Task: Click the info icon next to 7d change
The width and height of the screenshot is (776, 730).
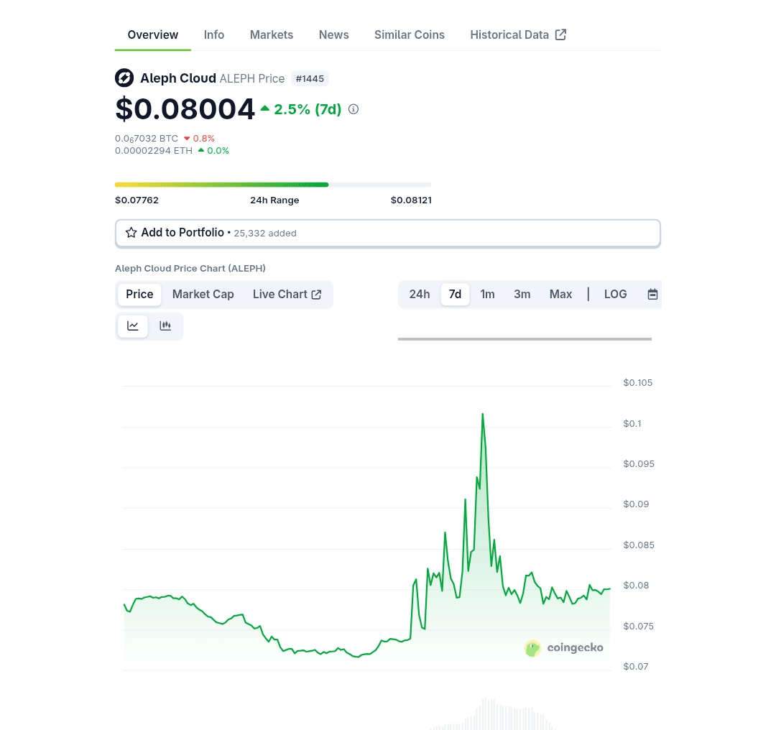Action: coord(354,109)
